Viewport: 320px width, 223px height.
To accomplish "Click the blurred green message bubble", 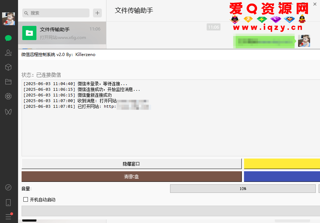I will [264, 41].
